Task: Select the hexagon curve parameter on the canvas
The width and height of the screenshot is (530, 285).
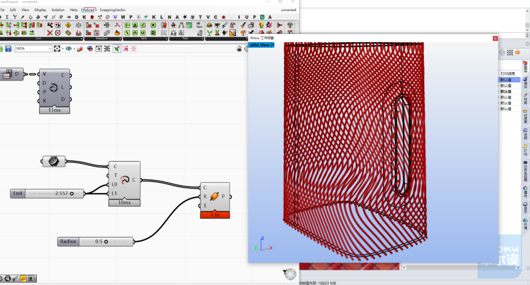Action: pos(53,161)
